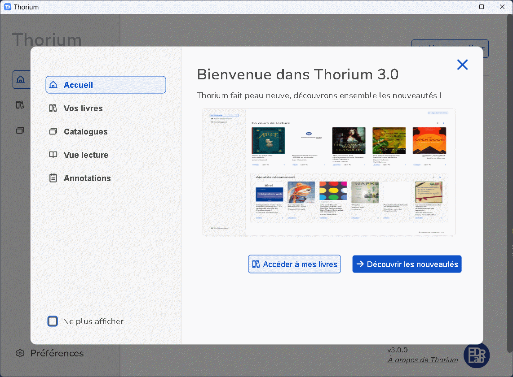Open the library books icon in background sidebar
This screenshot has width=513, height=377.
point(20,105)
